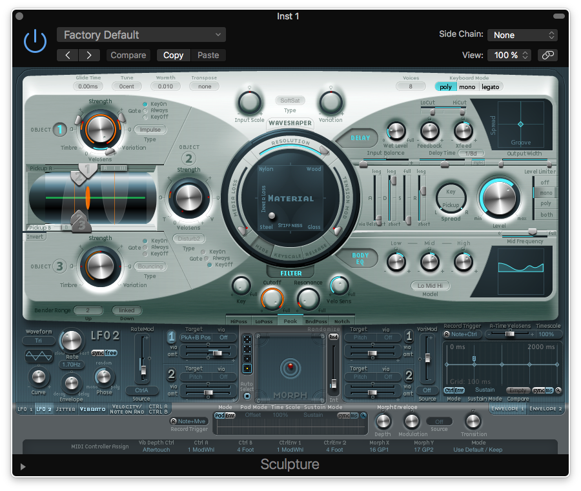Select legato keyboard mode

491,86
